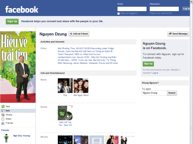The height and width of the screenshot is (144, 193).
Task: Click the Photos icon in sidebar
Action: [3, 115]
